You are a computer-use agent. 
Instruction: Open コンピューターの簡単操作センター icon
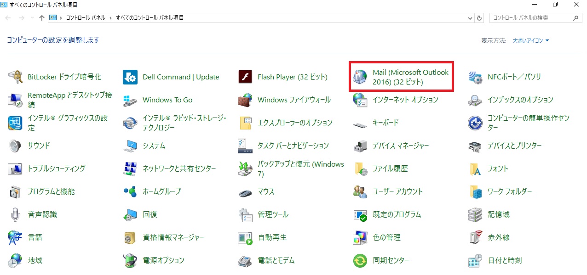475,123
